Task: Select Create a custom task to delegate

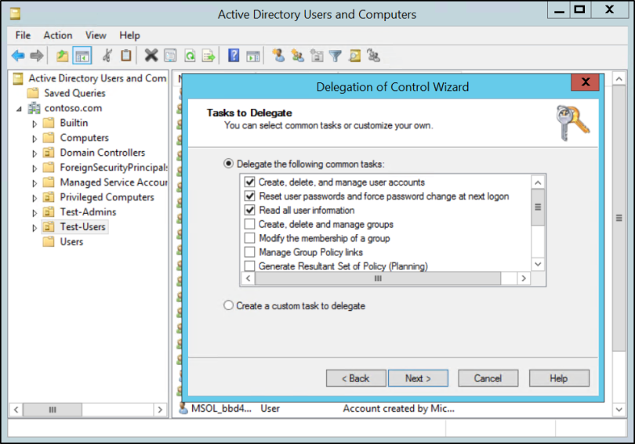Action: tap(228, 305)
